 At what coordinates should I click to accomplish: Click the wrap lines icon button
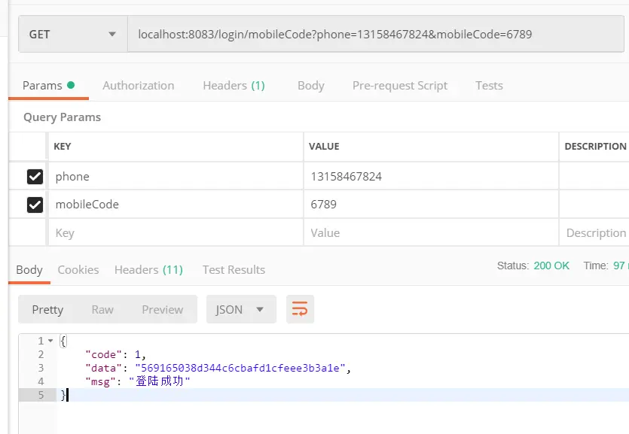pos(300,309)
